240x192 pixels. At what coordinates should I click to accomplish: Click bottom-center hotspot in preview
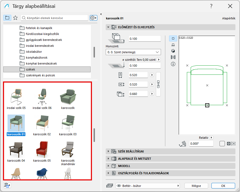pos(207,105)
